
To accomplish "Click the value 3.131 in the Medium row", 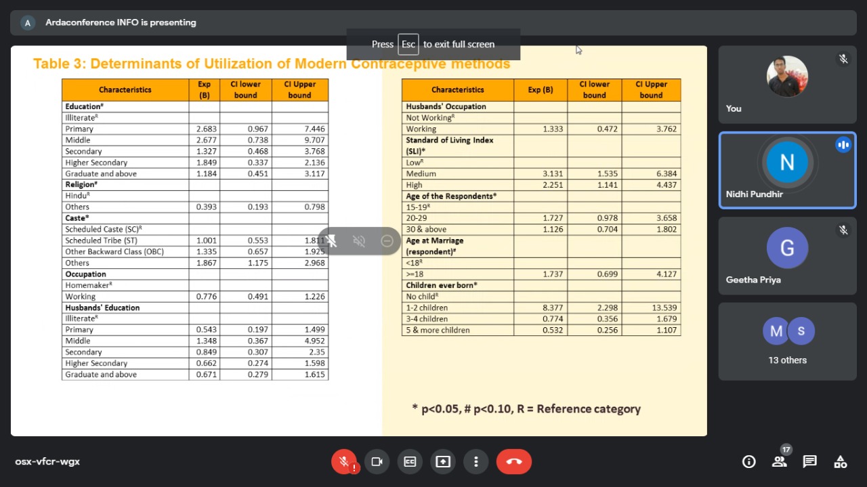I will pos(553,173).
